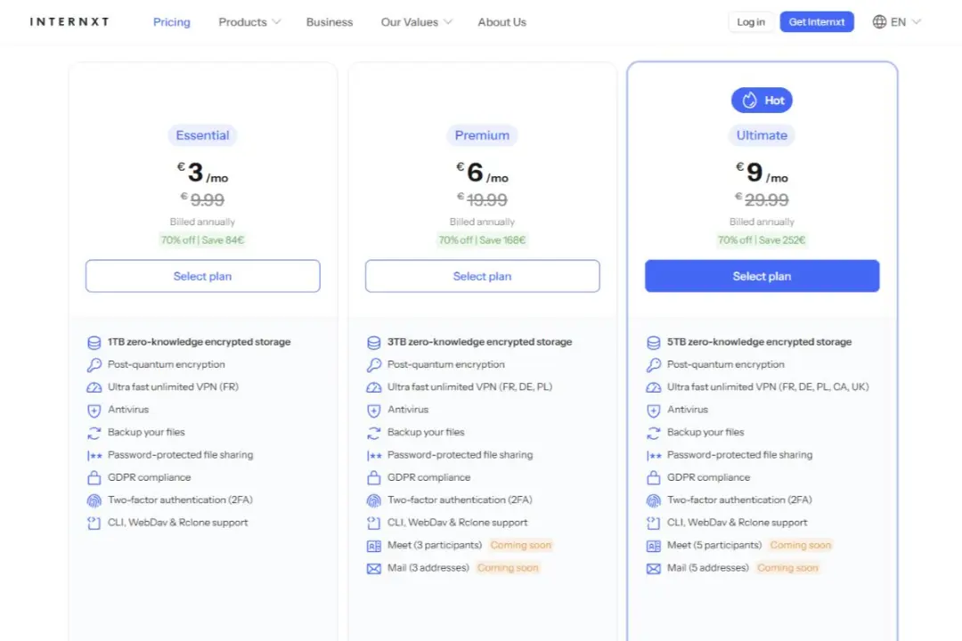Click Coming soon badge beside Mail (5 addresses)
Image resolution: width=962 pixels, height=641 pixels.
pos(787,567)
